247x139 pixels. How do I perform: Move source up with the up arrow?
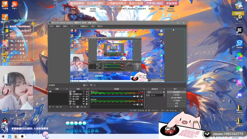(x=82, y=107)
